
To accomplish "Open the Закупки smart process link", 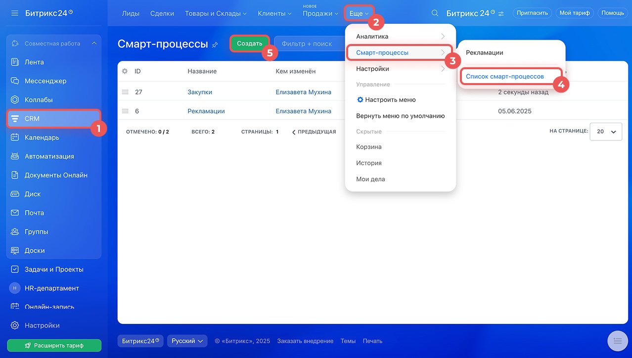I will tap(200, 92).
